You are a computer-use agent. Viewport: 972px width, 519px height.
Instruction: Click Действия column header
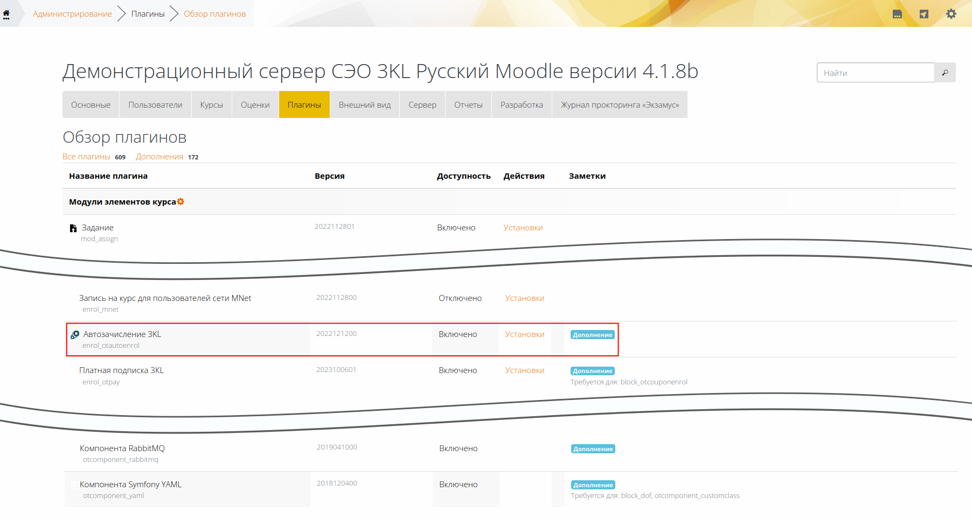(x=524, y=176)
